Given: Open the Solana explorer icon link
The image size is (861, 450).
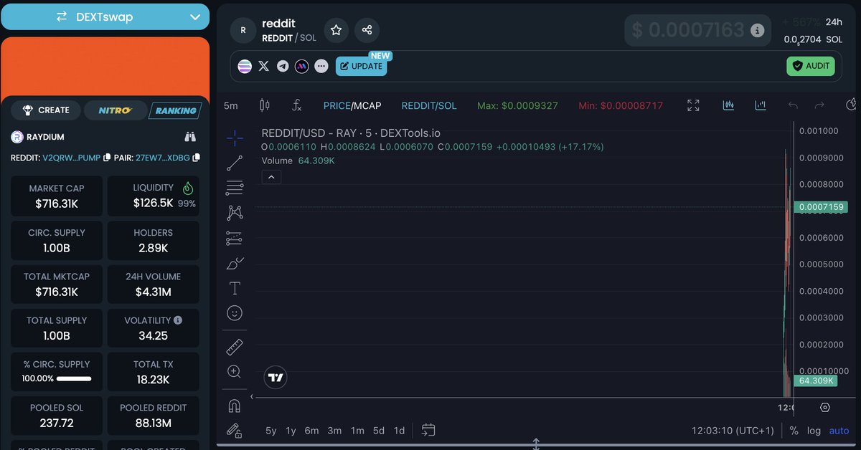Looking at the screenshot, I should tap(245, 66).
